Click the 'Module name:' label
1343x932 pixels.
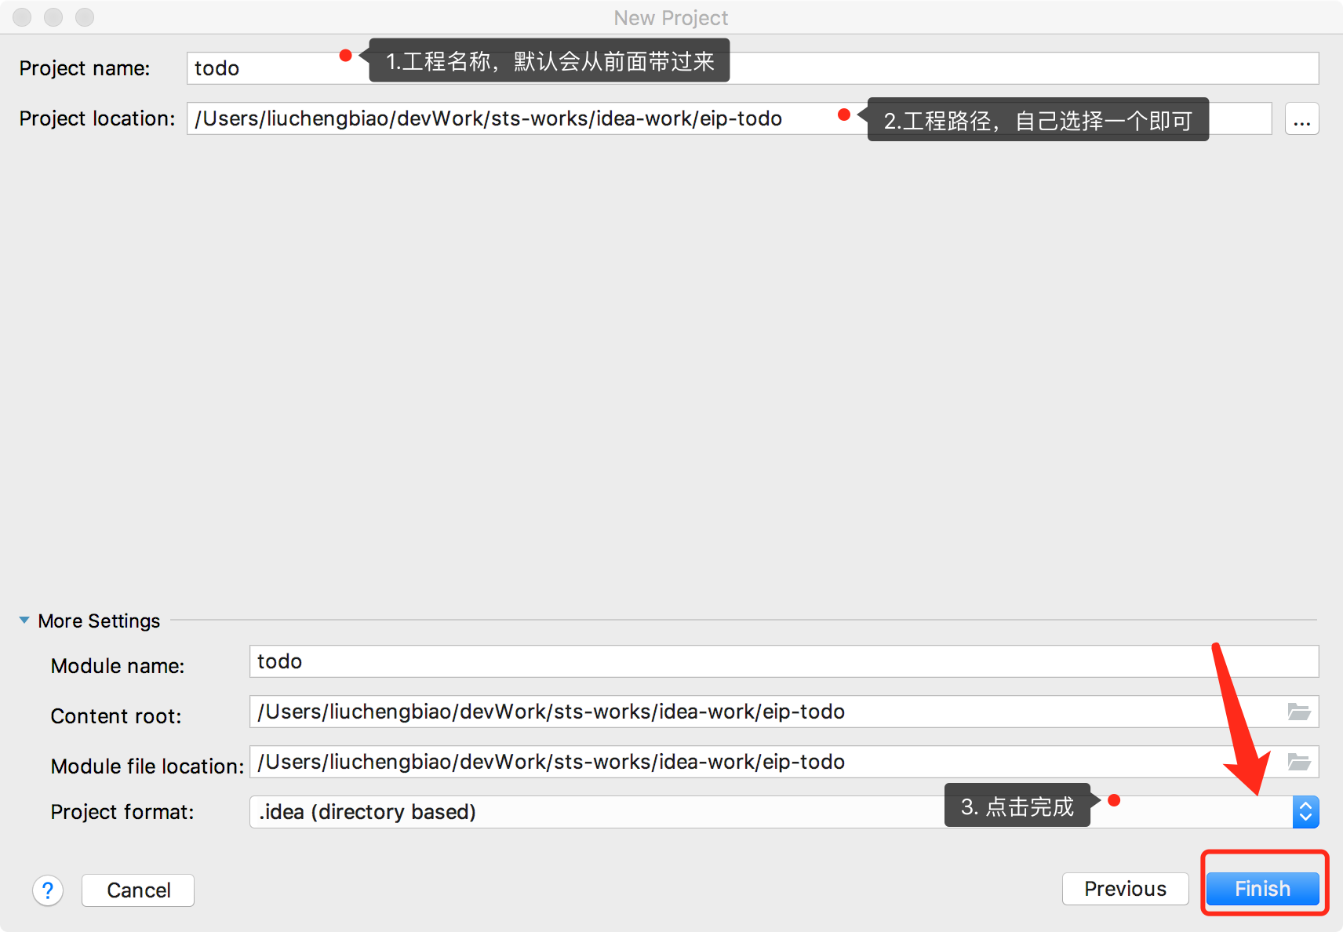[118, 666]
